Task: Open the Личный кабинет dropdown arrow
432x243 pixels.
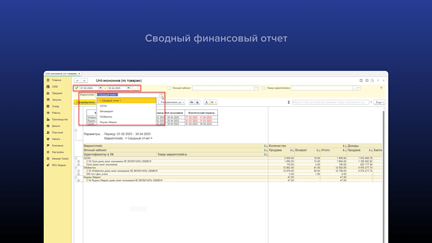Action: [256, 88]
